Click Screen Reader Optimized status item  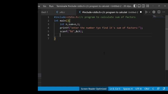coord(94,89)
